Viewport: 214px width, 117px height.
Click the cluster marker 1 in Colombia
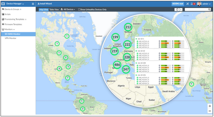82,101
